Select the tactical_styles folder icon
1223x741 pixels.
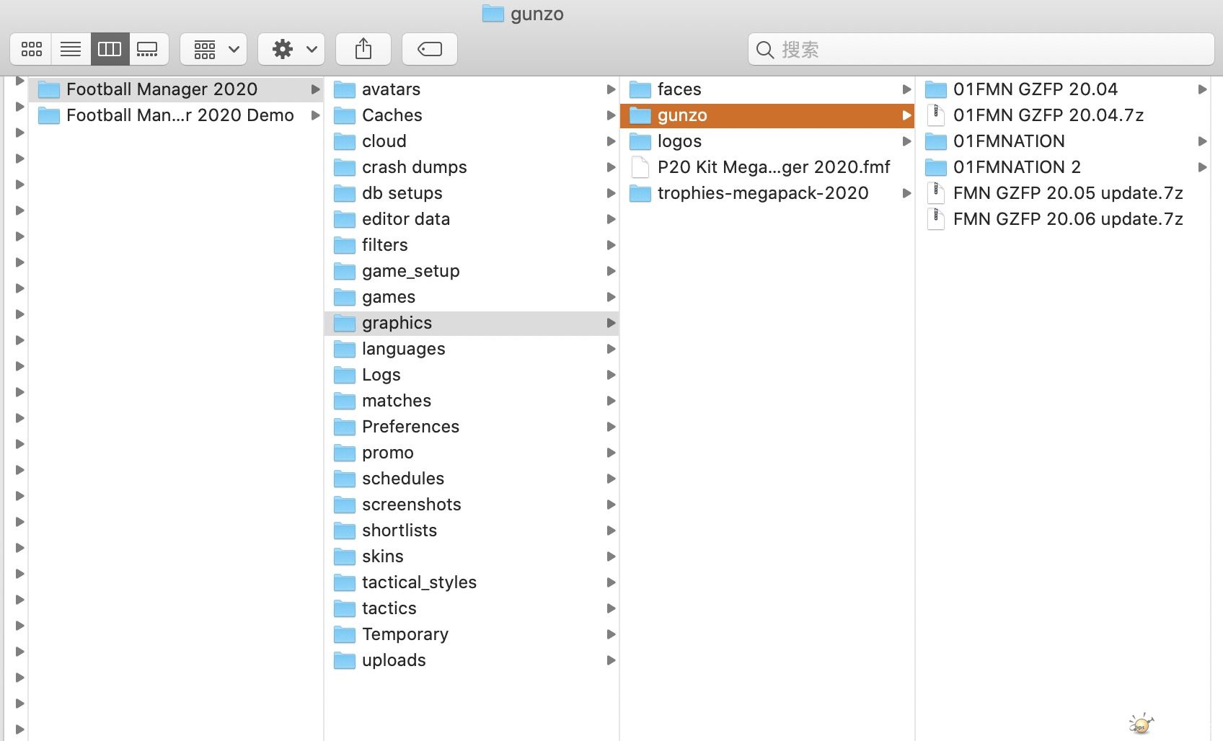click(345, 582)
